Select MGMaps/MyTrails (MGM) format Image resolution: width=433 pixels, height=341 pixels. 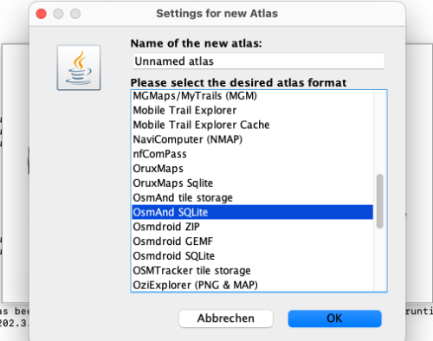[253, 96]
